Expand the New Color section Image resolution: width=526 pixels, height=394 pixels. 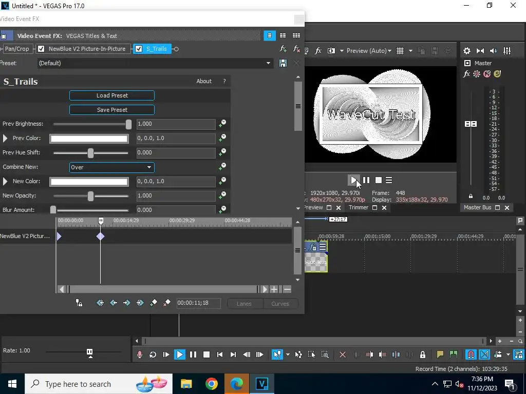tap(5, 181)
